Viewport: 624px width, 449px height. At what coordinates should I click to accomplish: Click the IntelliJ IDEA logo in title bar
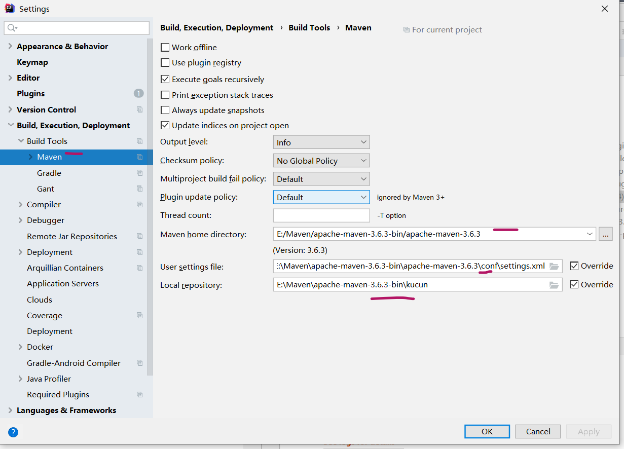point(9,9)
